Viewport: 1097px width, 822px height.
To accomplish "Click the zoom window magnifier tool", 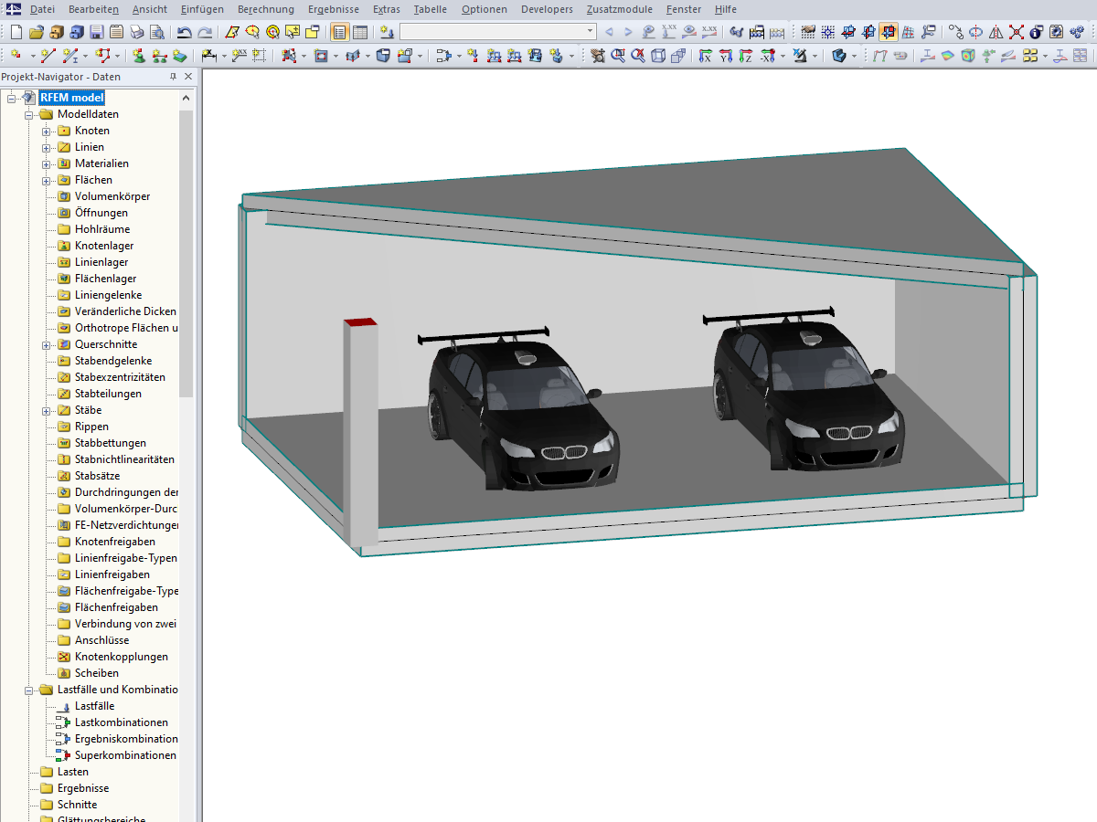I will coord(618,56).
